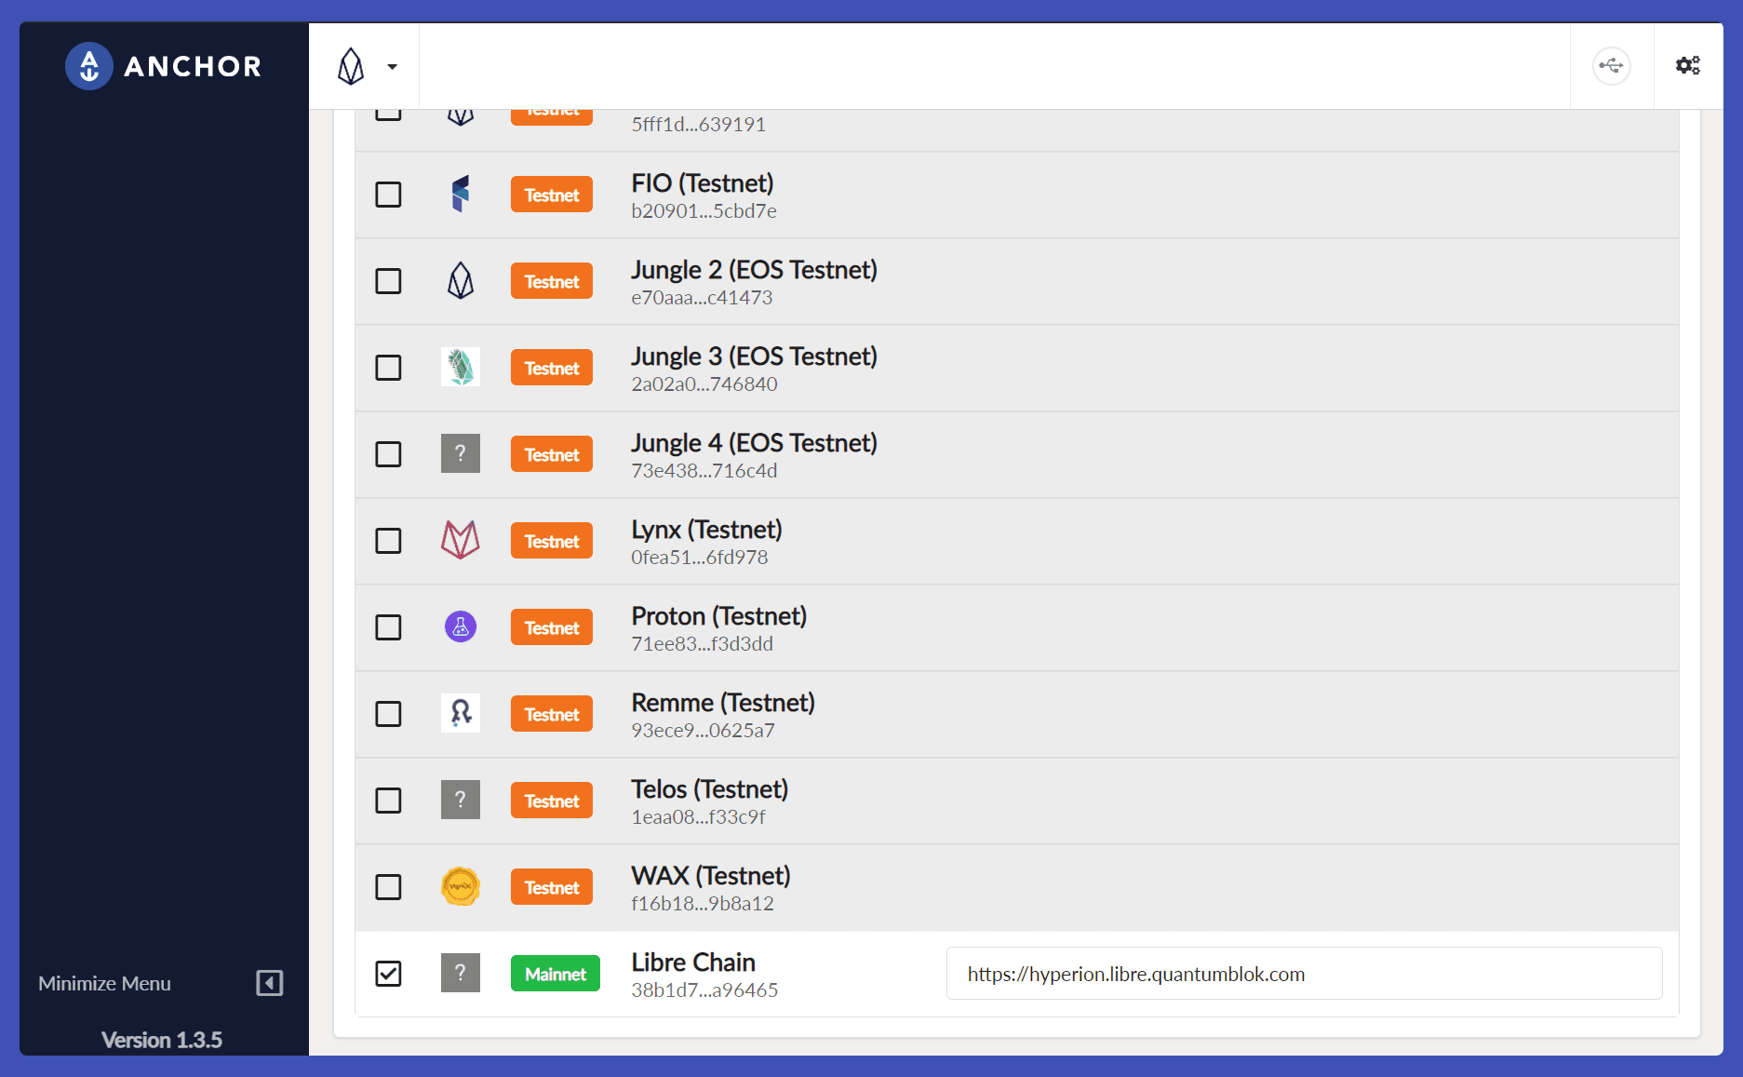Screen dimensions: 1743x1077
Task: Click the Testnet badge for Proton
Action: pyautogui.click(x=552, y=627)
